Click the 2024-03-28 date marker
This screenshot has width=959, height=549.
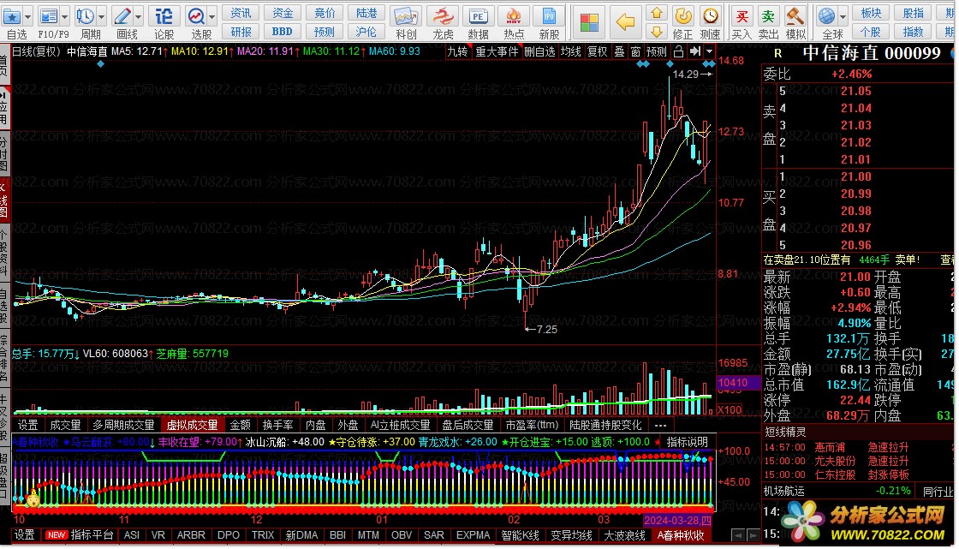click(677, 520)
